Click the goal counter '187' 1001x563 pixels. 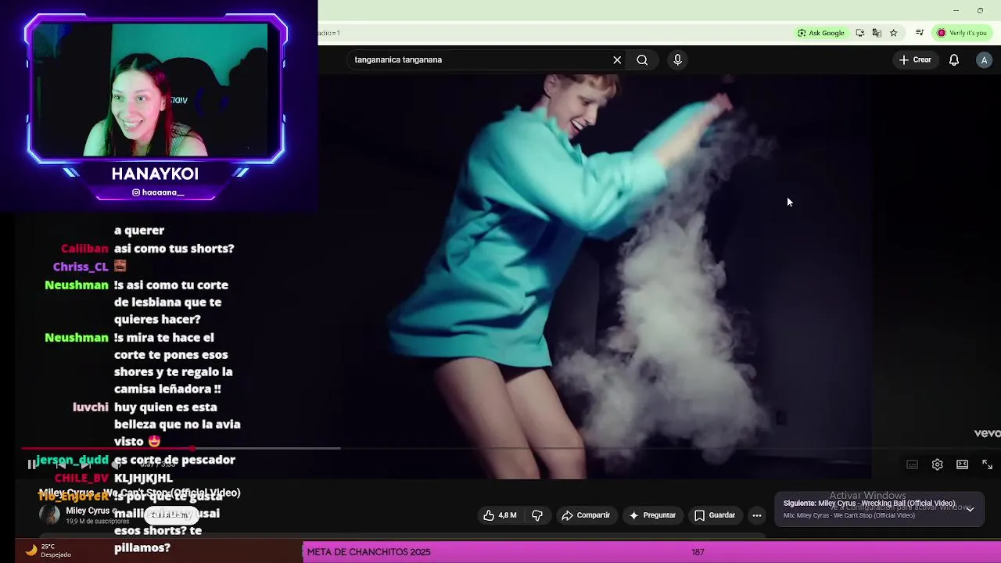[698, 552]
